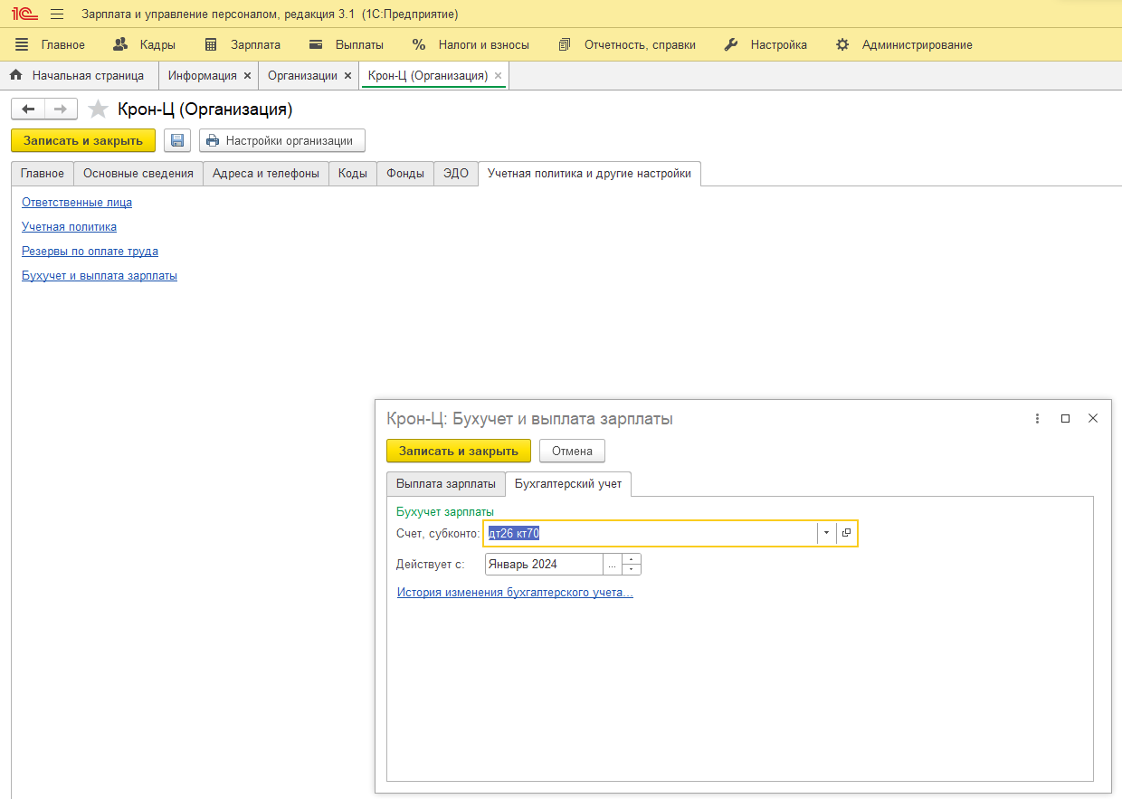
Task: Open История изменения бухгалтерского учета link
Action: point(515,593)
